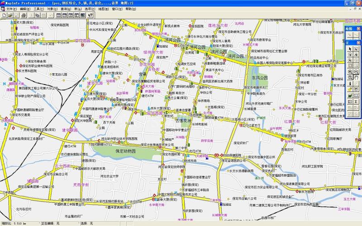Screen dimensions: 362x226
Task: Click the 古莲花池 label on map
Action: point(183,121)
